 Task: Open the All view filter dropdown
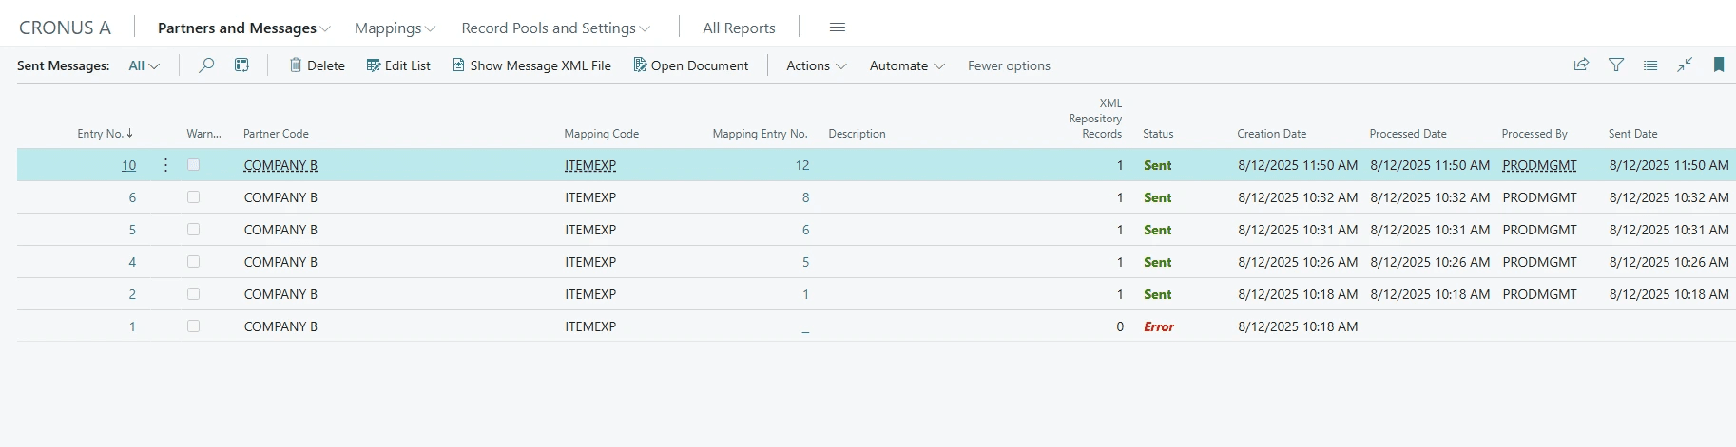pyautogui.click(x=145, y=65)
